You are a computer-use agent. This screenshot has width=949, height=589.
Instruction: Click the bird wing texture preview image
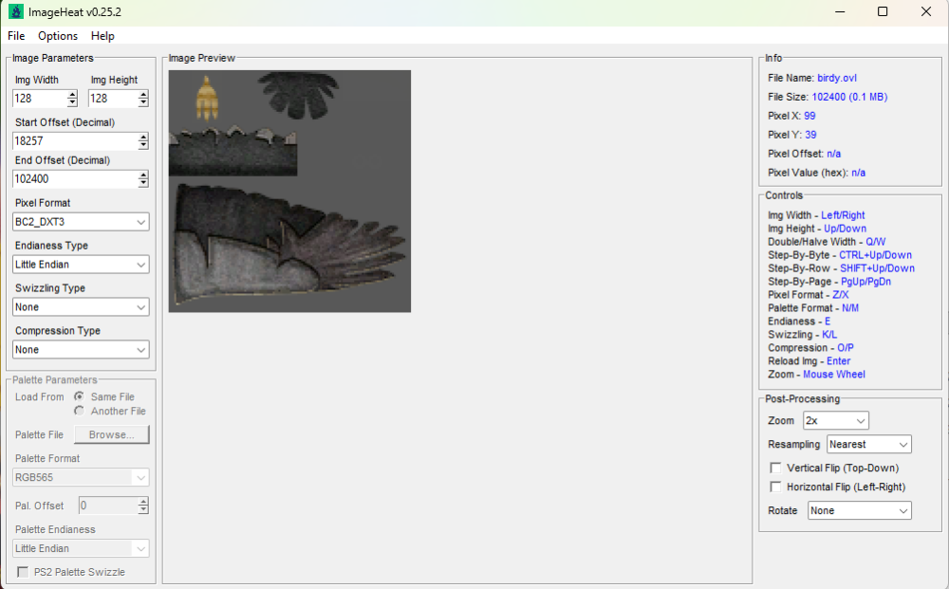click(x=289, y=191)
